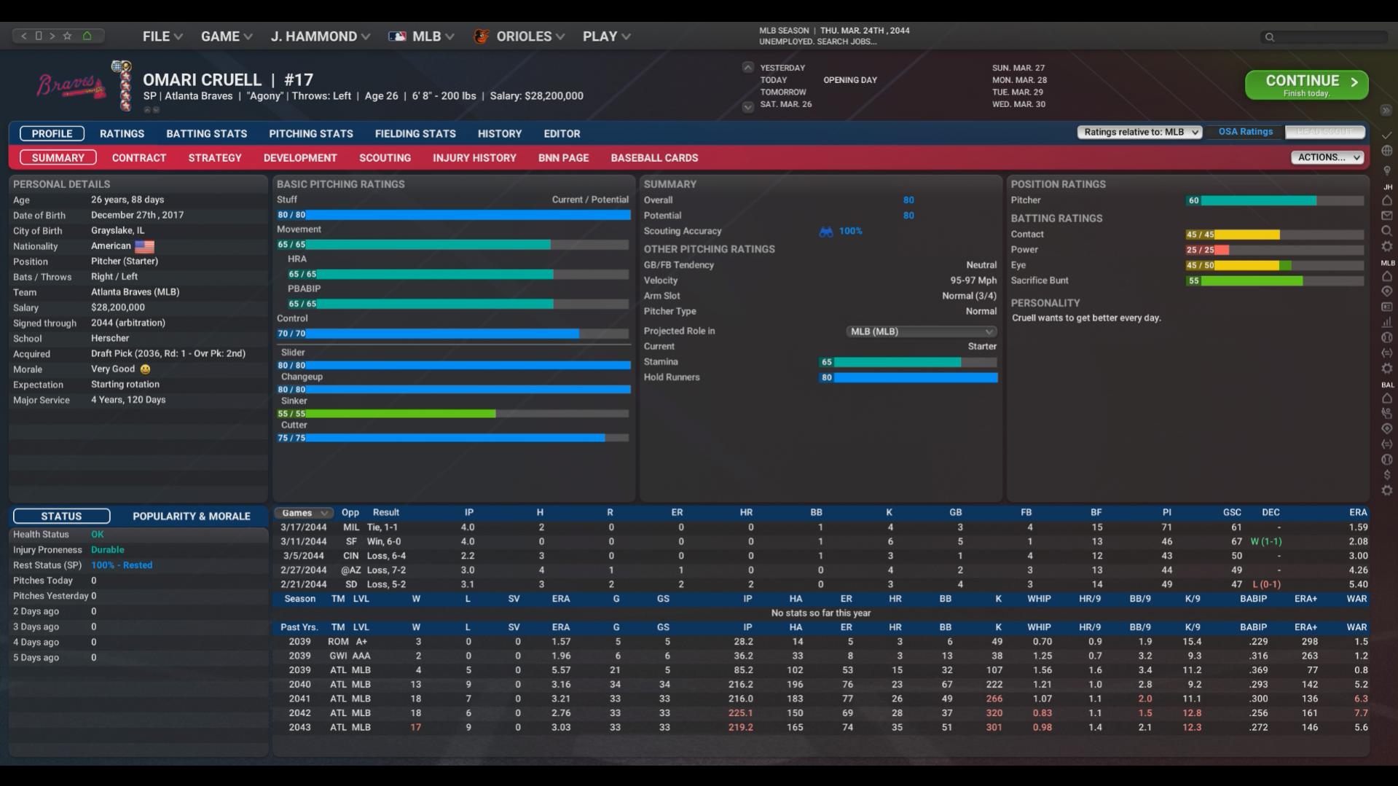1398x786 pixels.
Task: Click the dollar sign finances icon in sidebar
Action: click(x=1386, y=475)
